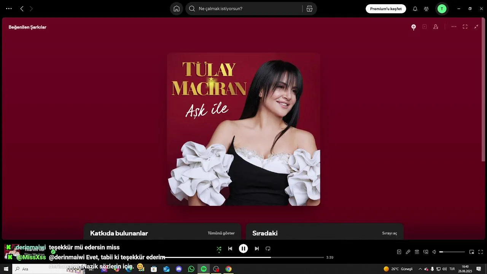
Task: Toggle the artist view icon with music note
Action: point(436,27)
